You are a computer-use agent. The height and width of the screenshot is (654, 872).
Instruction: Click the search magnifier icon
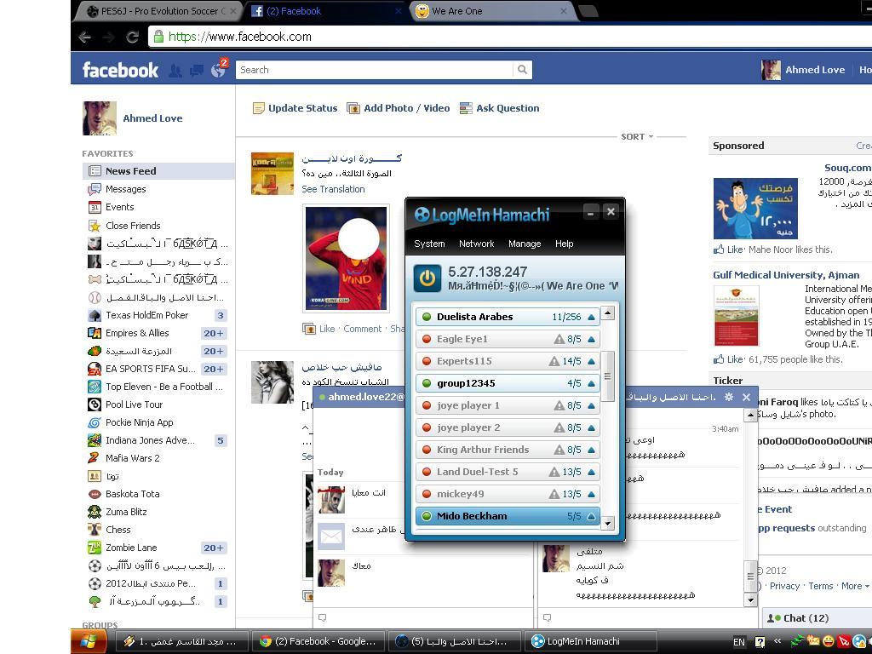pos(522,70)
